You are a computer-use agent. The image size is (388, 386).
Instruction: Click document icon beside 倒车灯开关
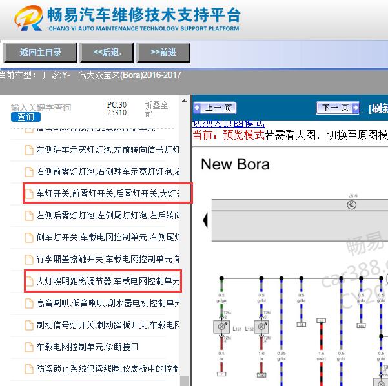[x=29, y=238]
